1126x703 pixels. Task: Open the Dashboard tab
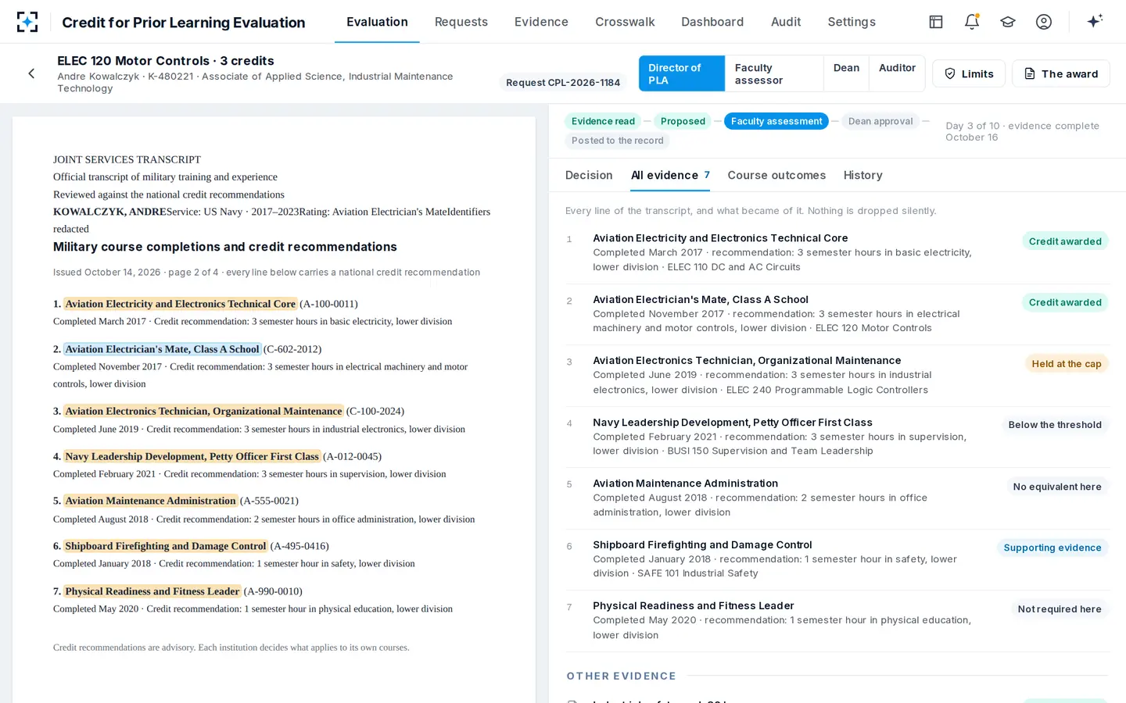pyautogui.click(x=712, y=22)
